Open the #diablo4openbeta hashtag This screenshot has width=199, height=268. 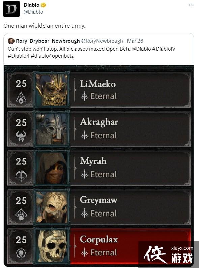coord(53,56)
